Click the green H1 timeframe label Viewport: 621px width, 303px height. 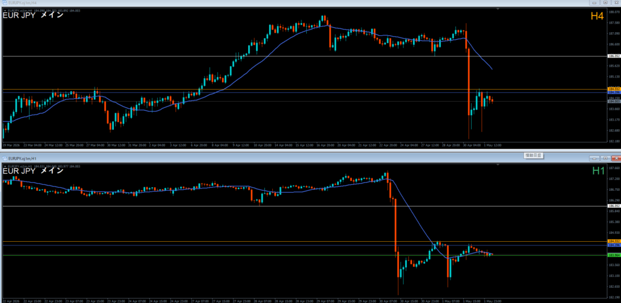[598, 171]
